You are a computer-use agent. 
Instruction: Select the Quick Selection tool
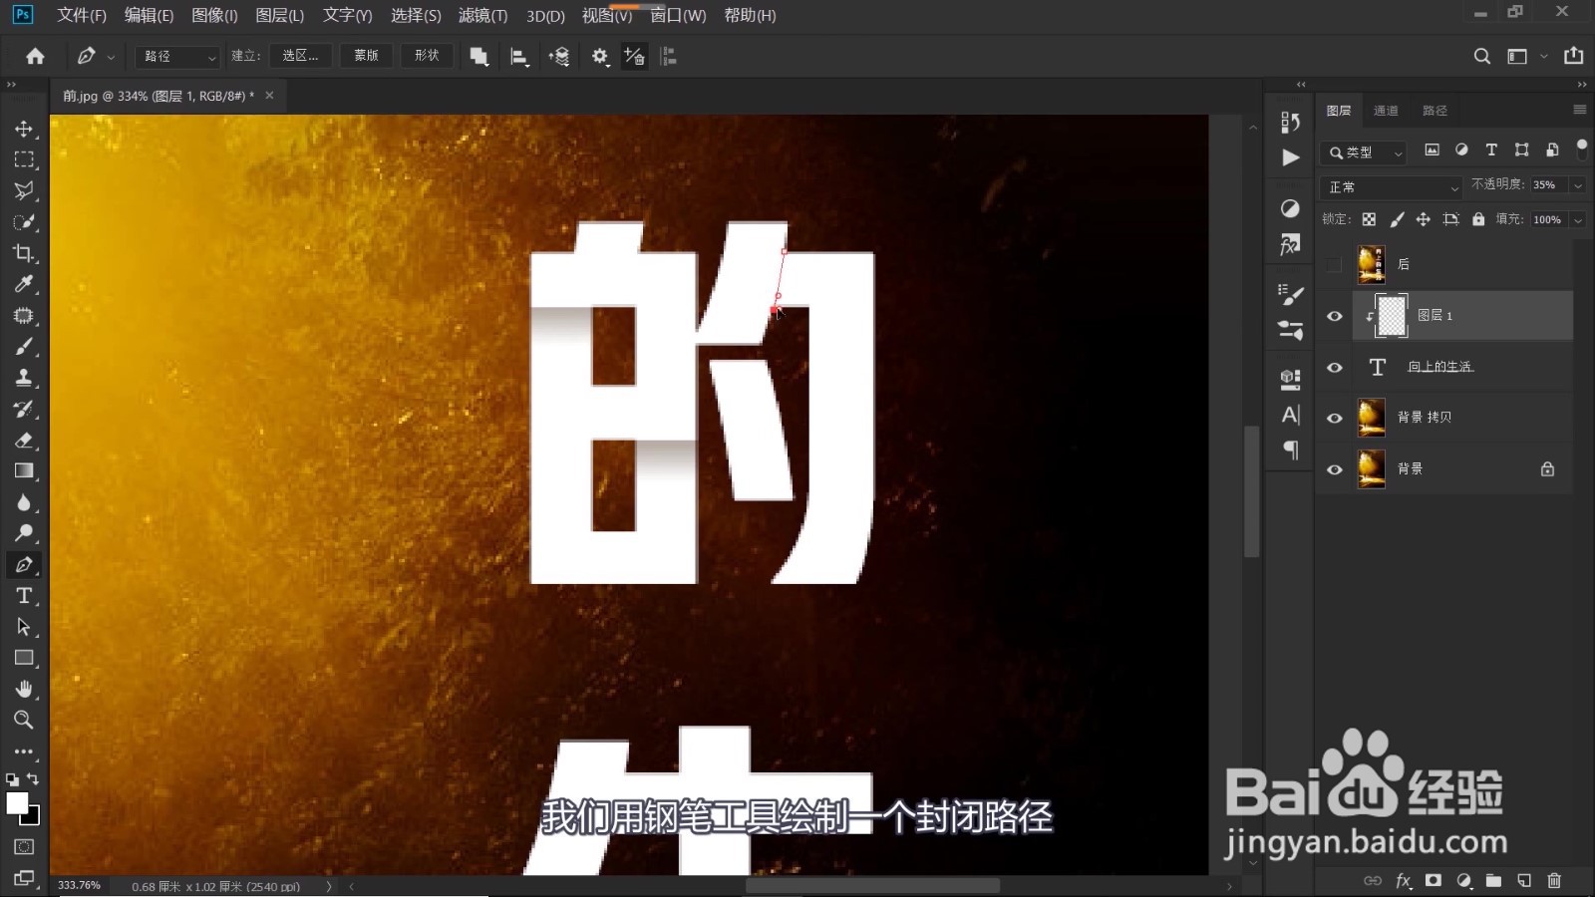(24, 221)
